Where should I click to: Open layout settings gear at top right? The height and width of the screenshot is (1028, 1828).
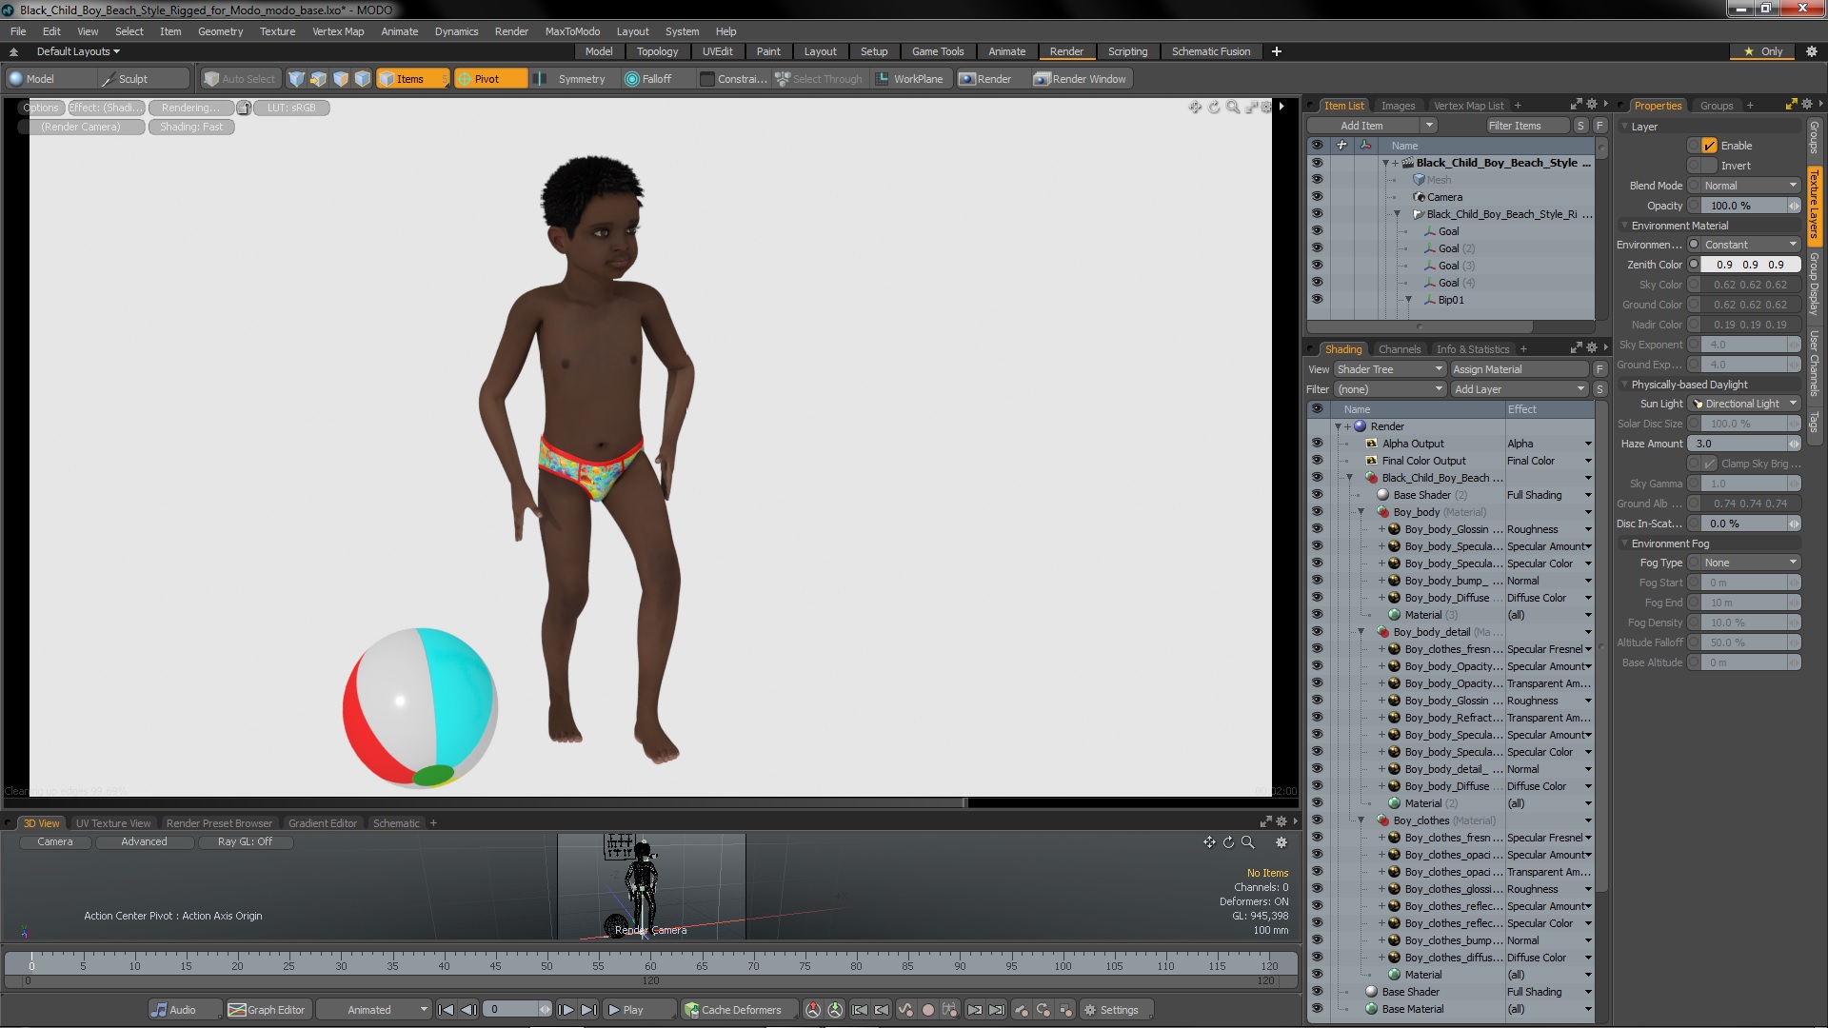[x=1812, y=51]
